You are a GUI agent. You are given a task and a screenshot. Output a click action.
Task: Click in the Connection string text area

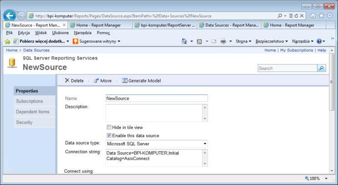pos(154,158)
